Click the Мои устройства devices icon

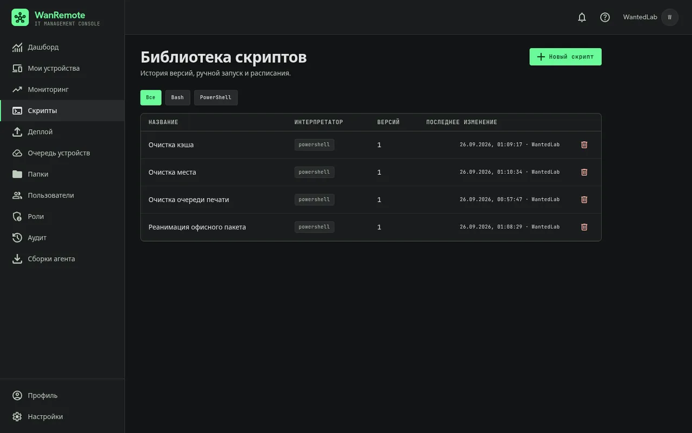pyautogui.click(x=17, y=68)
